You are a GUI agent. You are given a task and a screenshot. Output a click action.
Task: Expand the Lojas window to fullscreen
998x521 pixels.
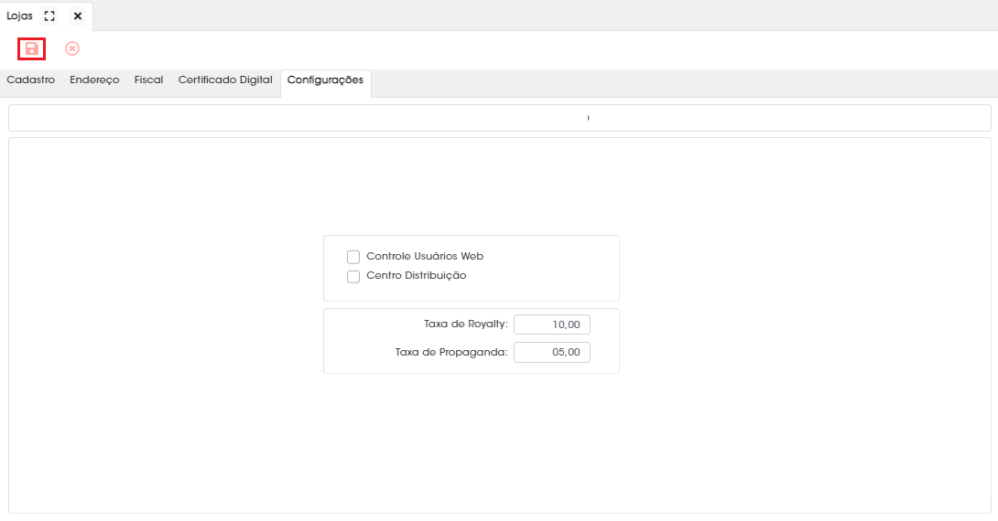pos(49,16)
